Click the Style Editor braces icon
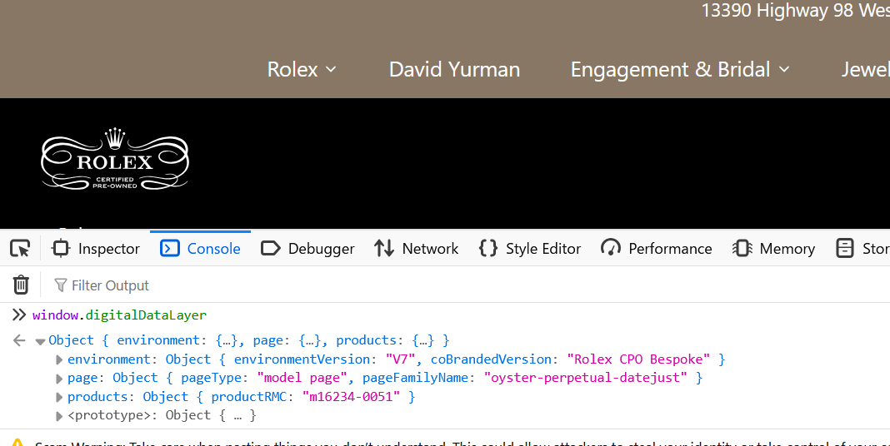The width and height of the screenshot is (890, 446). (488, 248)
